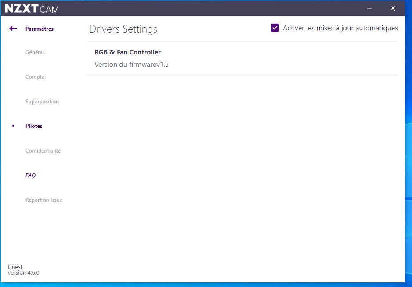Click the Drivers Settings heading
The image size is (412, 287).
coord(123,29)
